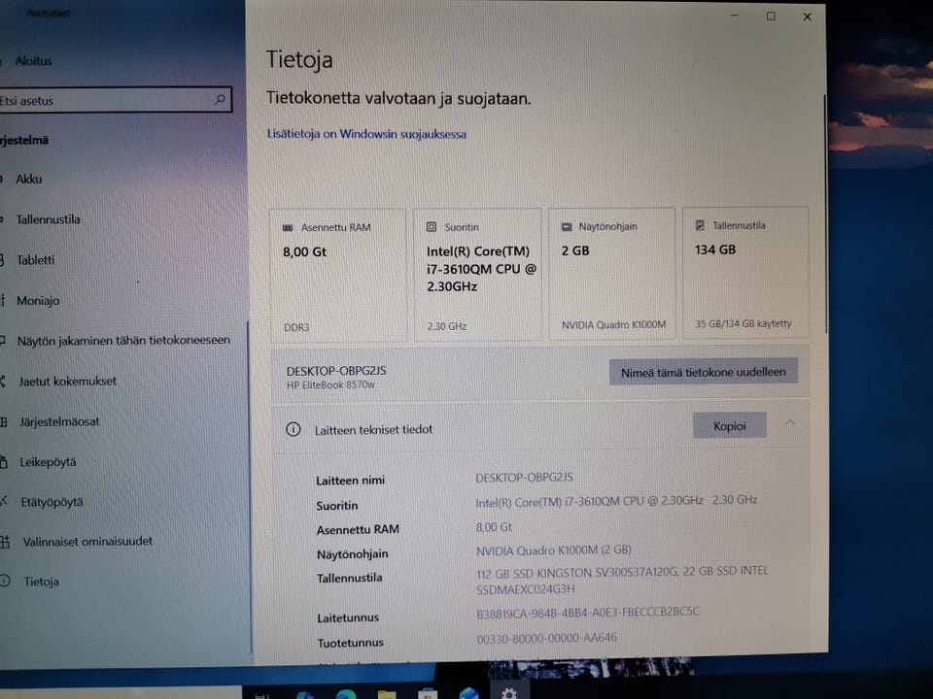Screen dimensions: 933x699
Task: Minimize the Settings window
Action: 735,17
